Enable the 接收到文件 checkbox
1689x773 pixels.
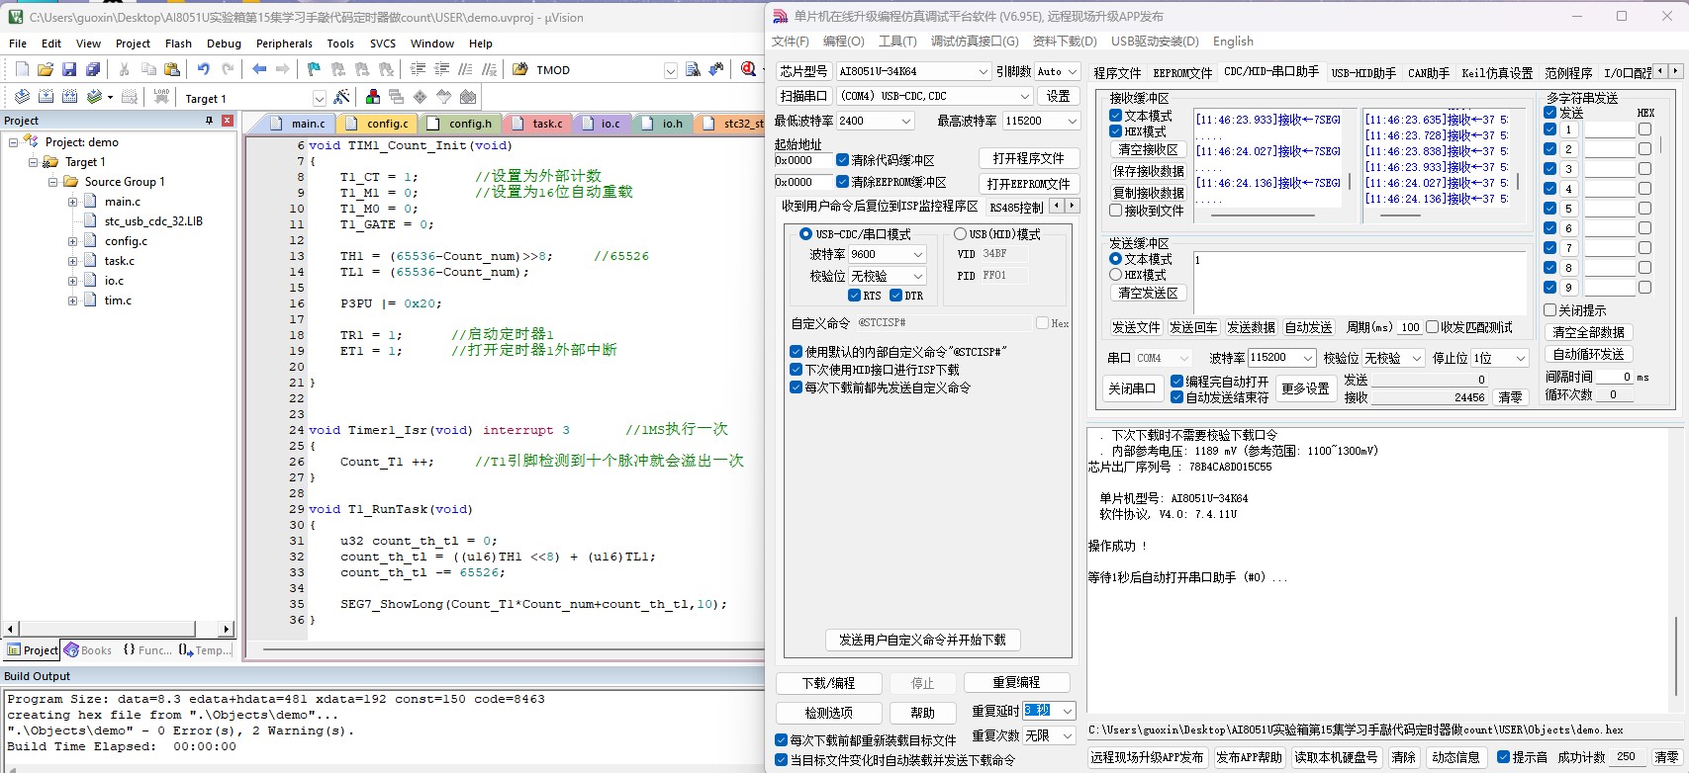tap(1116, 211)
